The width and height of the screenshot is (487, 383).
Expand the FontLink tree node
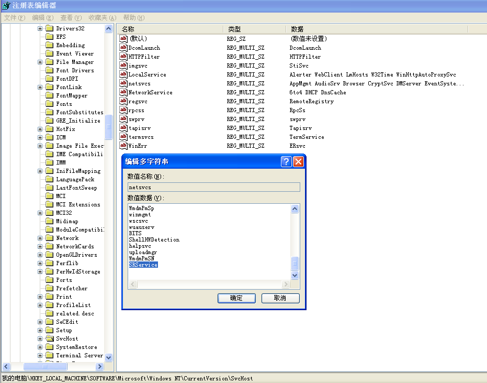click(x=40, y=87)
